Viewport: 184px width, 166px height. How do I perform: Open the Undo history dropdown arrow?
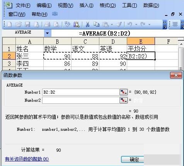coord(136,24)
